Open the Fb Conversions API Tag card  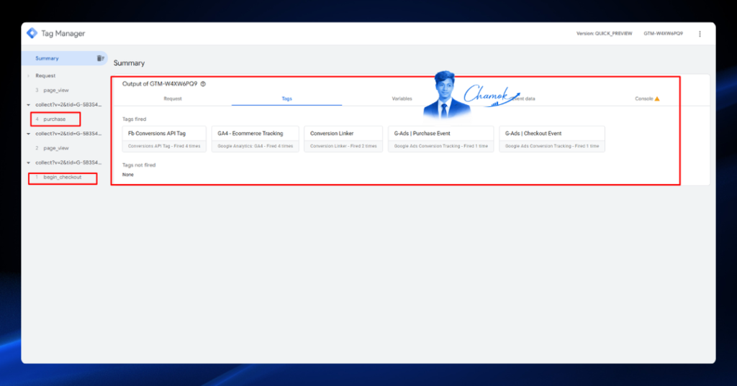164,139
